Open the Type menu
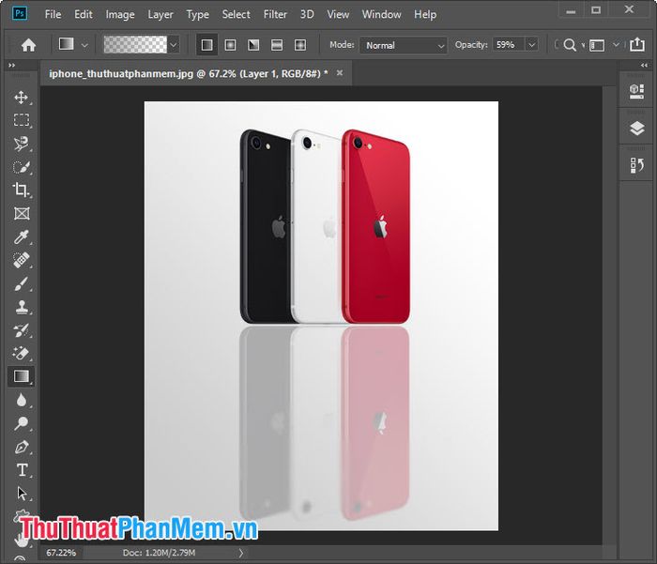Image resolution: width=657 pixels, height=564 pixels. pyautogui.click(x=197, y=14)
